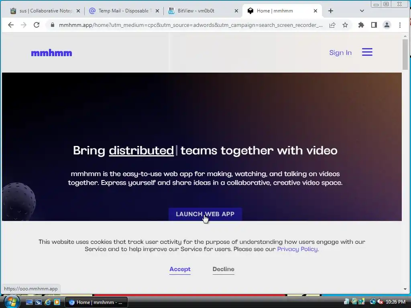The image size is (411, 308).
Task: Close the Temp Mail tab
Action: coord(157,11)
